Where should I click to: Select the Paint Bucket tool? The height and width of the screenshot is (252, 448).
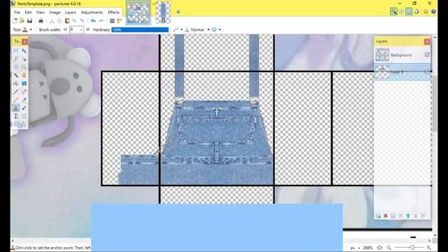15,83
